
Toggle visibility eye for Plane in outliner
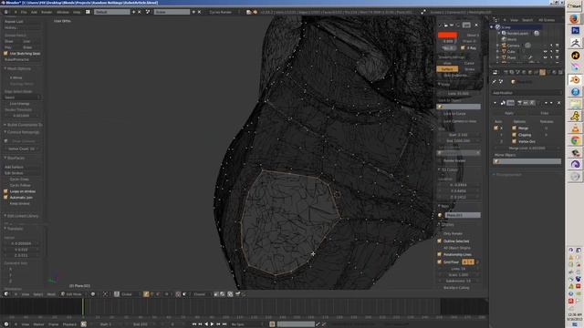coord(546,57)
